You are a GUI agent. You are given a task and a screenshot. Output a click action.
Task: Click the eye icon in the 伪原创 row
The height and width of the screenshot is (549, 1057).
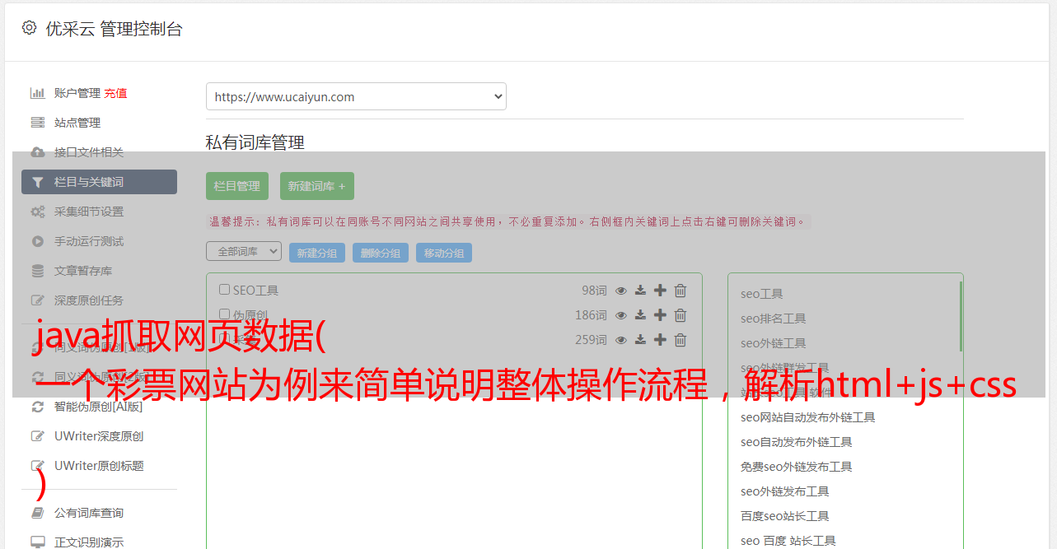[x=621, y=315]
